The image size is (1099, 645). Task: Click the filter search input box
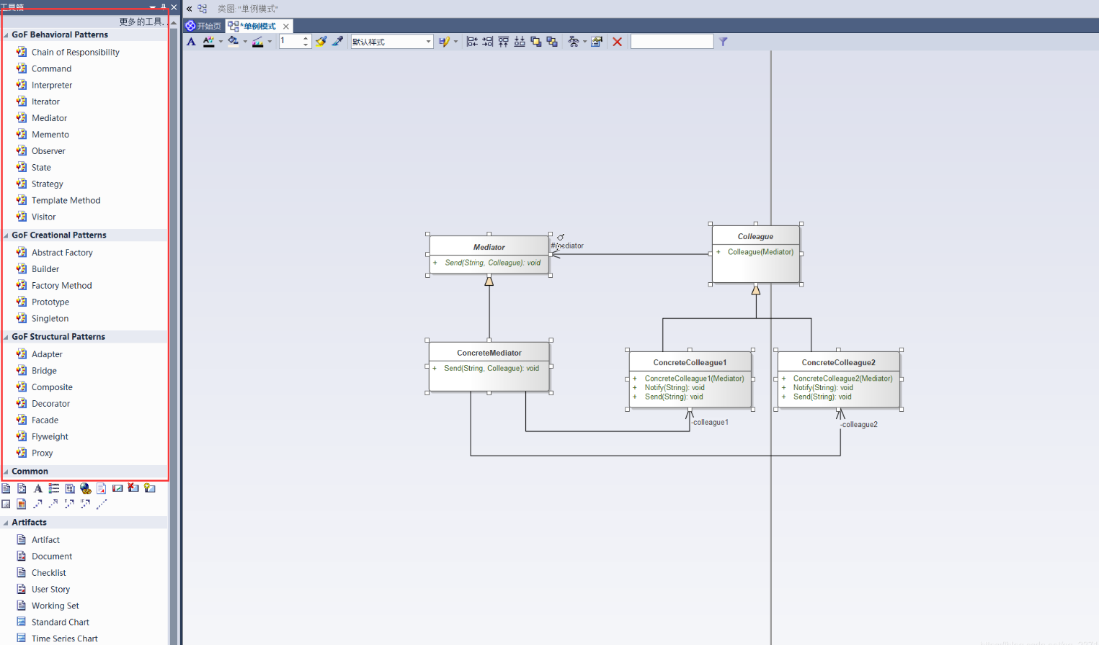point(672,42)
